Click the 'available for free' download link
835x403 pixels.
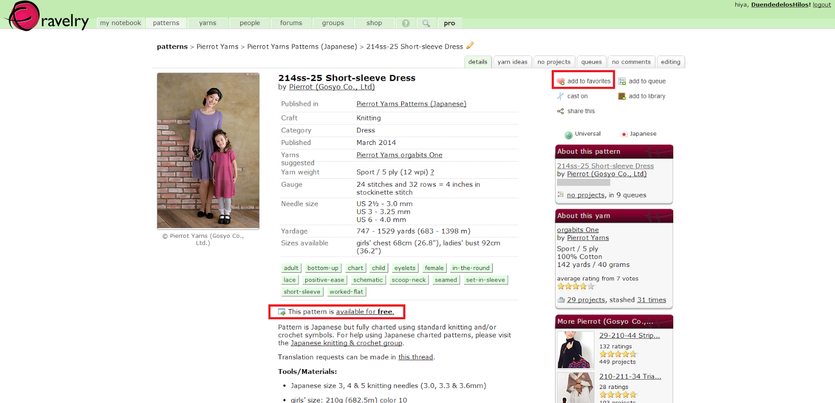point(365,312)
